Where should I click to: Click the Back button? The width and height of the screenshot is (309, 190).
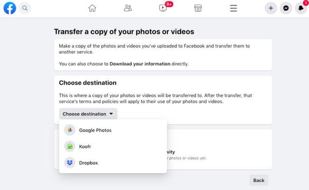click(x=259, y=180)
